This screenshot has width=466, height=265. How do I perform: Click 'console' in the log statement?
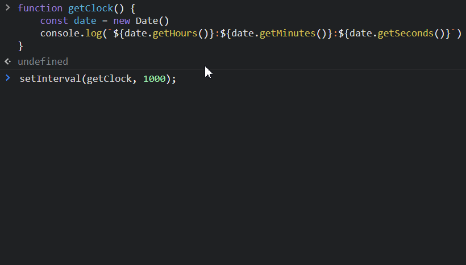(x=60, y=34)
